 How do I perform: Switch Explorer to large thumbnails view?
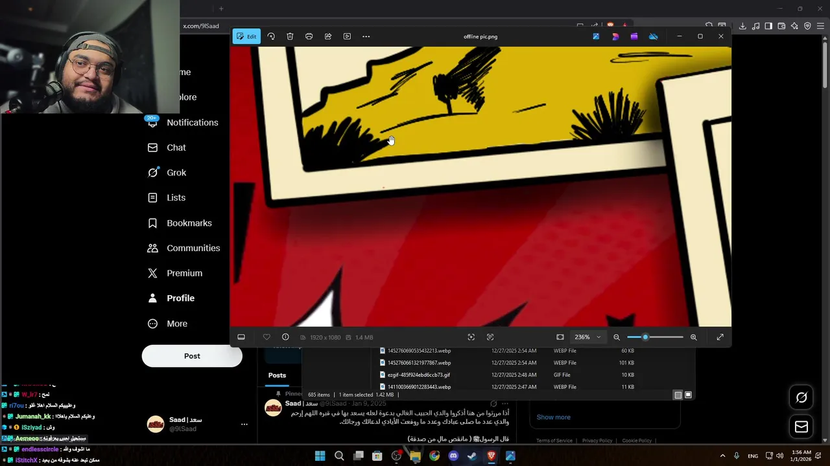coord(688,395)
